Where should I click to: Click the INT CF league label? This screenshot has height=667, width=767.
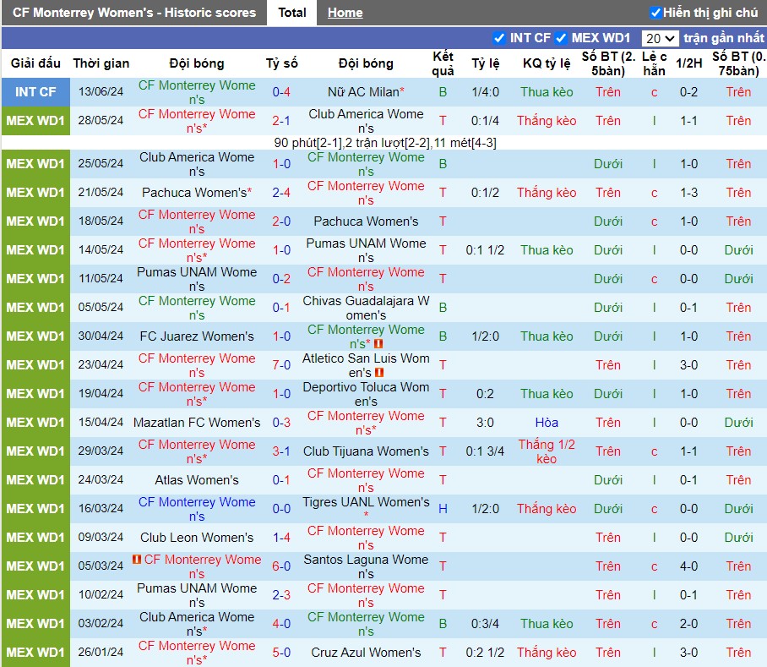(35, 92)
